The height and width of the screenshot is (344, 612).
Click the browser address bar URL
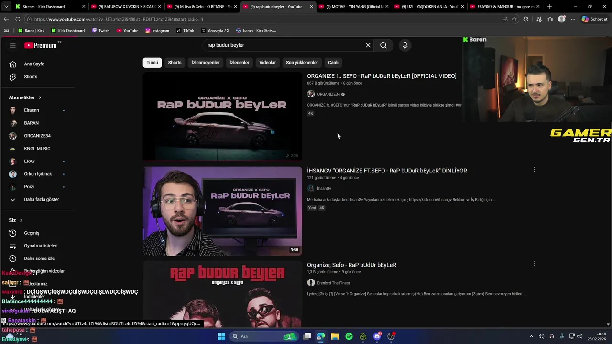point(119,19)
